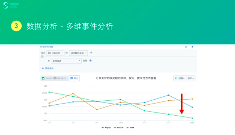Click WeiXin data point at 12-7
Image resolution: width=235 pixels, height=135 pixels.
pyautogui.click(x=49, y=92)
